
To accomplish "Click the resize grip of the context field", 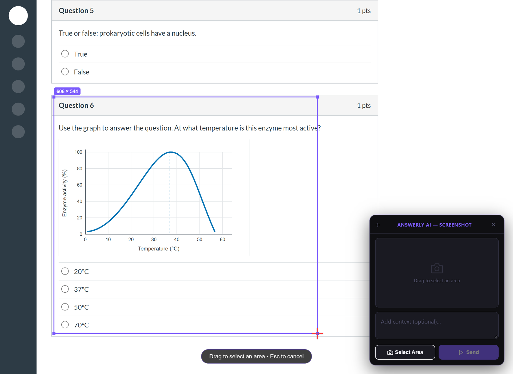I will [496, 336].
